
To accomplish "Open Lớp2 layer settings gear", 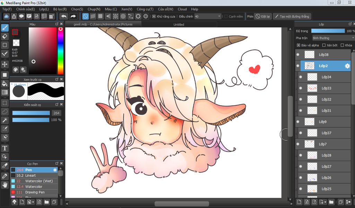I will pyautogui.click(x=347, y=66).
